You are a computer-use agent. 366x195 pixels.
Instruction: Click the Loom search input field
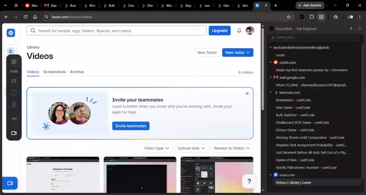[x=116, y=31]
